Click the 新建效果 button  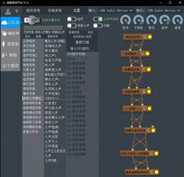pos(74,32)
